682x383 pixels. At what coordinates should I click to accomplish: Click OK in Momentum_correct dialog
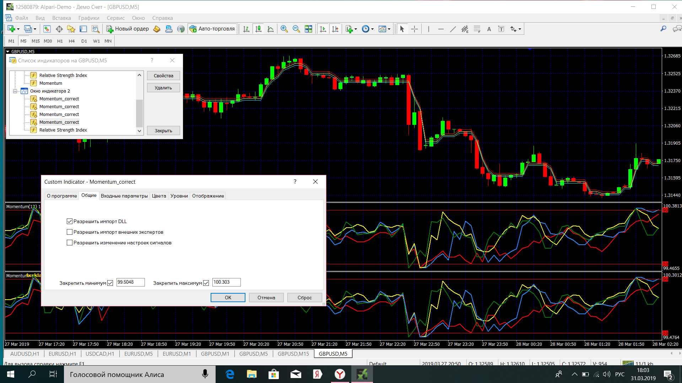(x=228, y=298)
